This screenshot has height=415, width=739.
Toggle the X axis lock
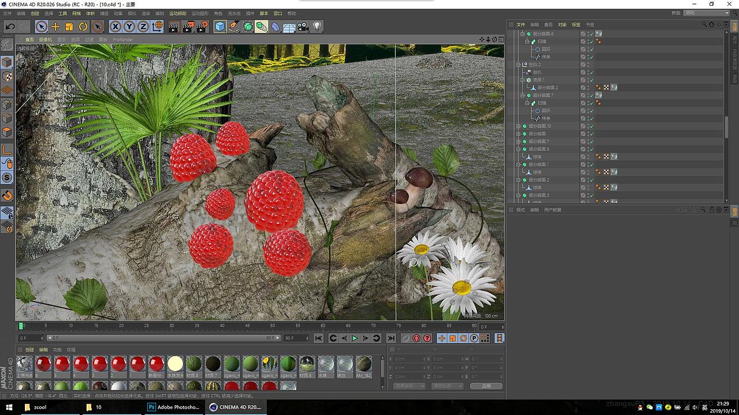(x=115, y=27)
